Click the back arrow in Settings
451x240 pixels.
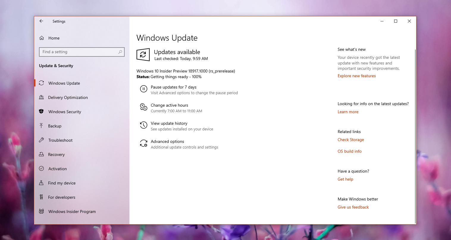[41, 21]
